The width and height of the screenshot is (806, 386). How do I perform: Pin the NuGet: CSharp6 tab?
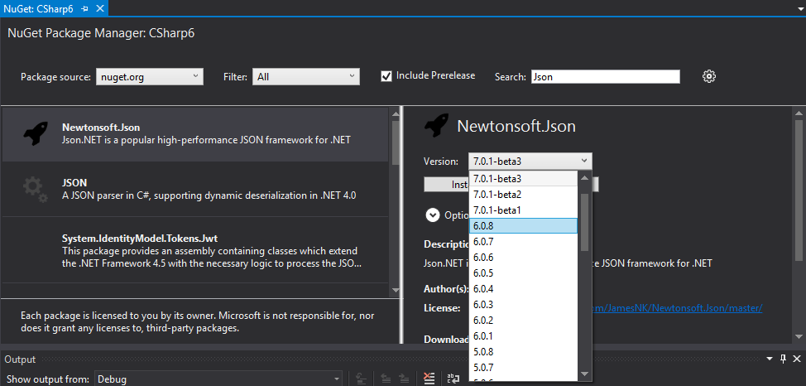point(84,8)
